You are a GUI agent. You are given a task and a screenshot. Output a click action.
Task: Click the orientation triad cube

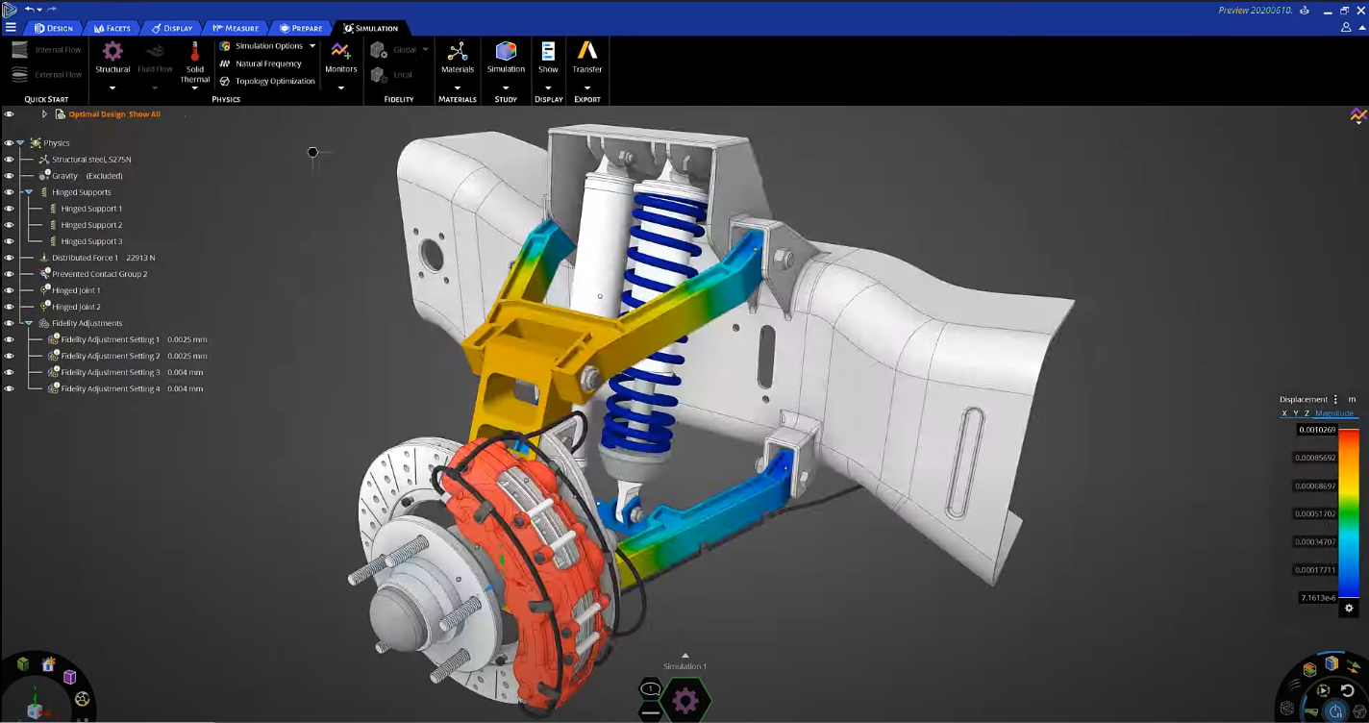tap(36, 711)
